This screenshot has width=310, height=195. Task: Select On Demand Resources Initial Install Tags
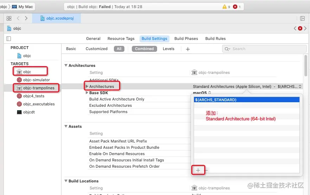tap(127, 160)
